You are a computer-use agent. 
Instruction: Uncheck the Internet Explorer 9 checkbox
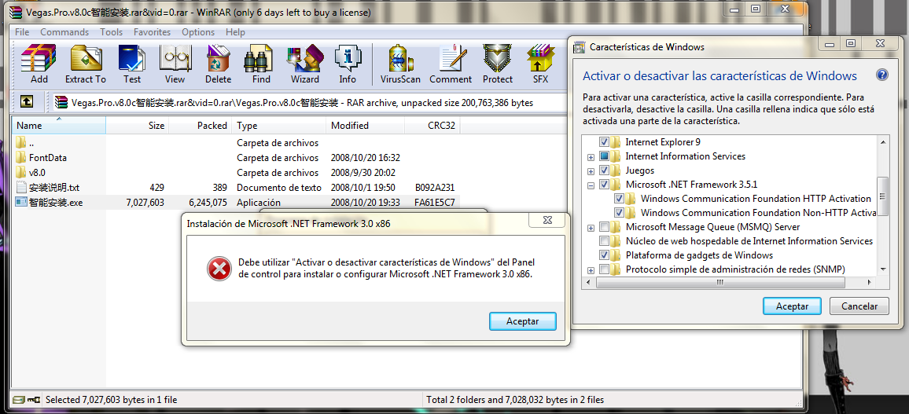[x=604, y=142]
